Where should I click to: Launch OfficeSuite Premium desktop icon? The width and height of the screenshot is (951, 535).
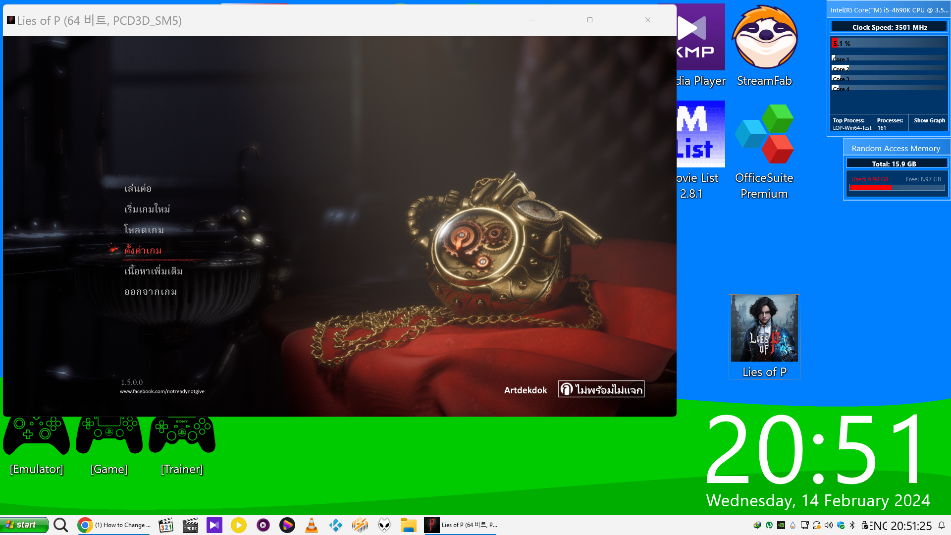point(764,151)
